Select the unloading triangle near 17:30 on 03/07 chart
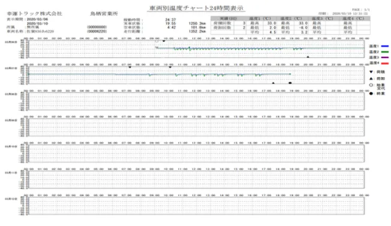The width and height of the screenshot is (391, 226). click(273, 83)
